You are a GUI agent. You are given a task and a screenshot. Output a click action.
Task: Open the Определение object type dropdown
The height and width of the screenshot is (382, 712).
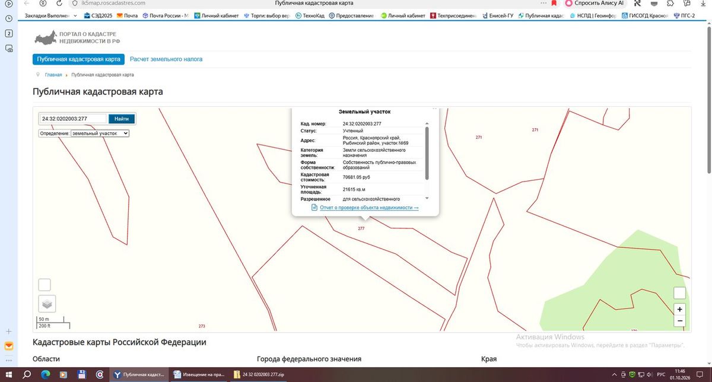coord(100,133)
